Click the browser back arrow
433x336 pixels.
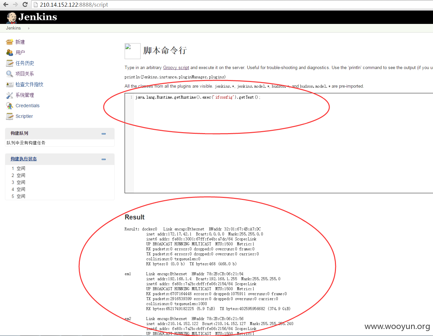(6, 5)
